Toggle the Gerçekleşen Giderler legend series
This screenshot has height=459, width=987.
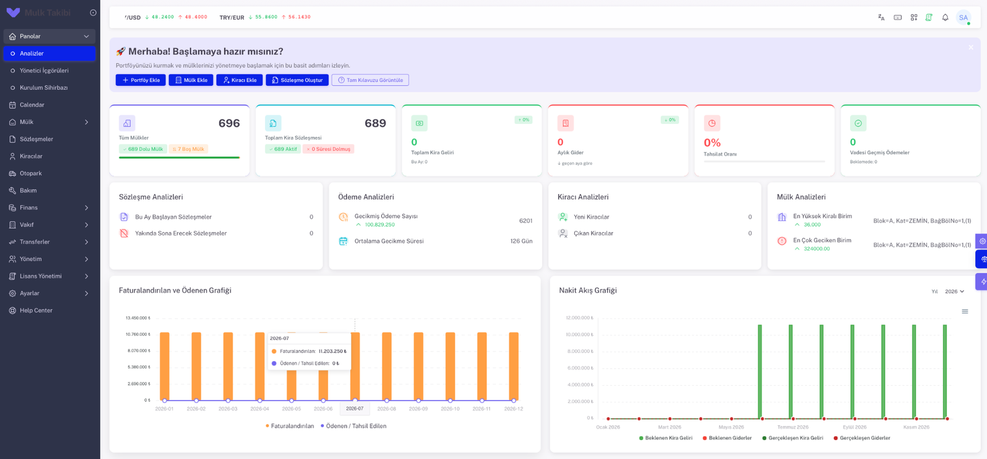(x=862, y=438)
